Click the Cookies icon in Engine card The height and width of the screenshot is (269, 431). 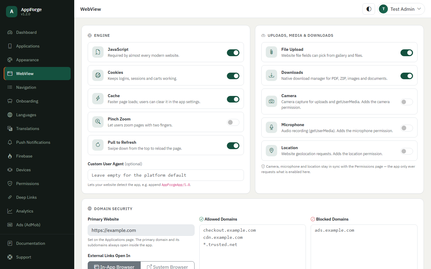[x=98, y=75]
